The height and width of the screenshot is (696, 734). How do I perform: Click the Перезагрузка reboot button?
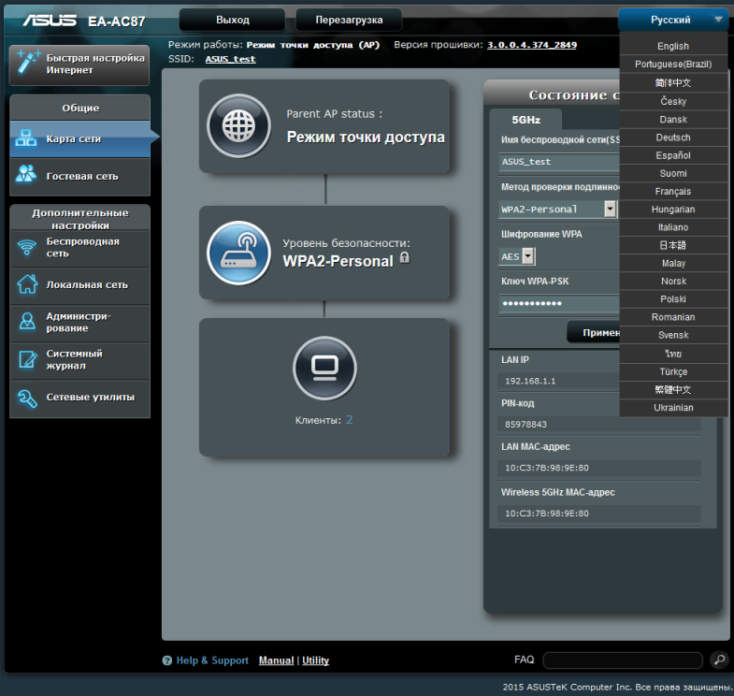(349, 21)
